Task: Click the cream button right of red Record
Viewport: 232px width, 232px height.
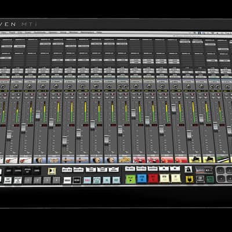Action: point(165,179)
